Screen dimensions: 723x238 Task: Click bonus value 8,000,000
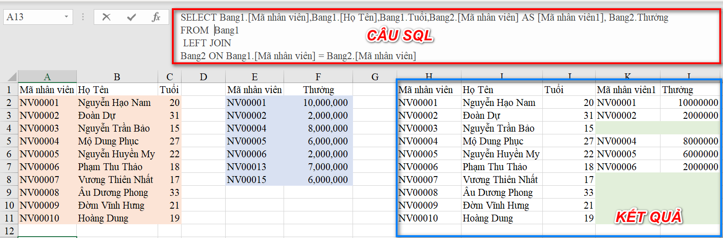pyautogui.click(x=318, y=128)
